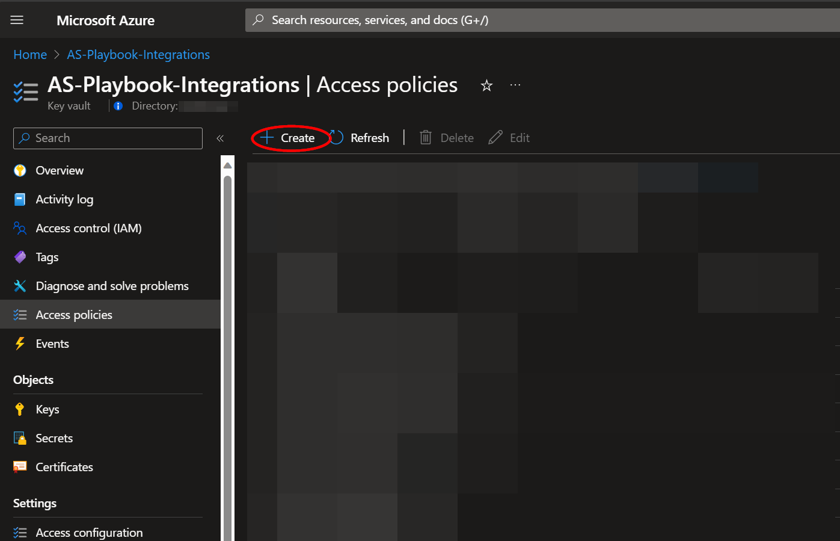Click the Edit toolbar button
The width and height of the screenshot is (840, 541).
pyautogui.click(x=509, y=138)
